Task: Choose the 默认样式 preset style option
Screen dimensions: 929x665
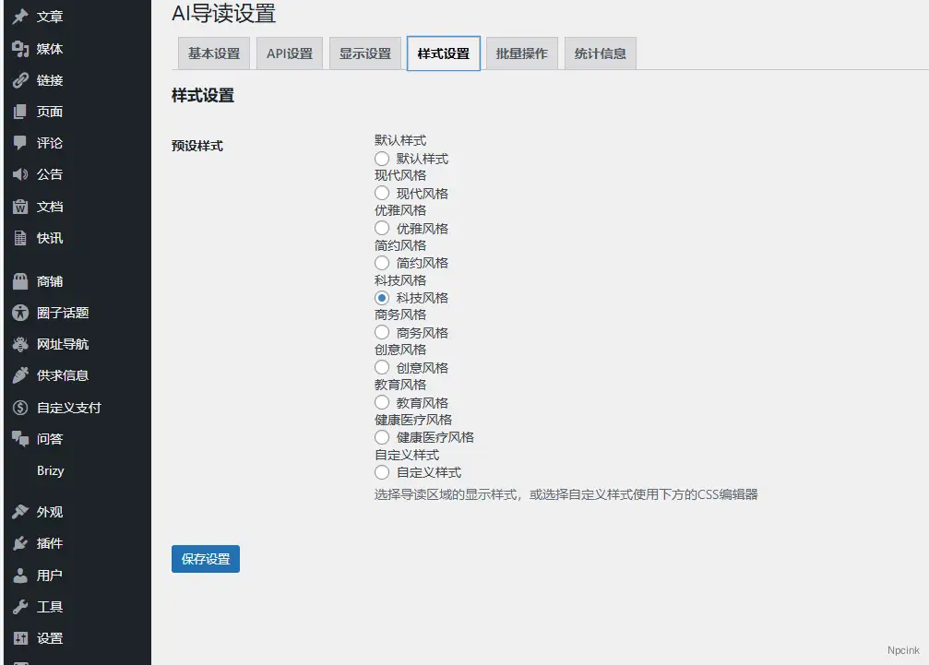Action: (380, 158)
